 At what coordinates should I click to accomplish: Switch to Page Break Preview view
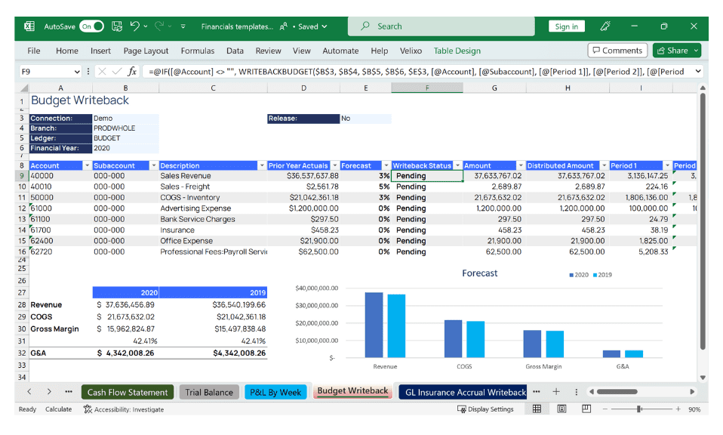(x=586, y=409)
